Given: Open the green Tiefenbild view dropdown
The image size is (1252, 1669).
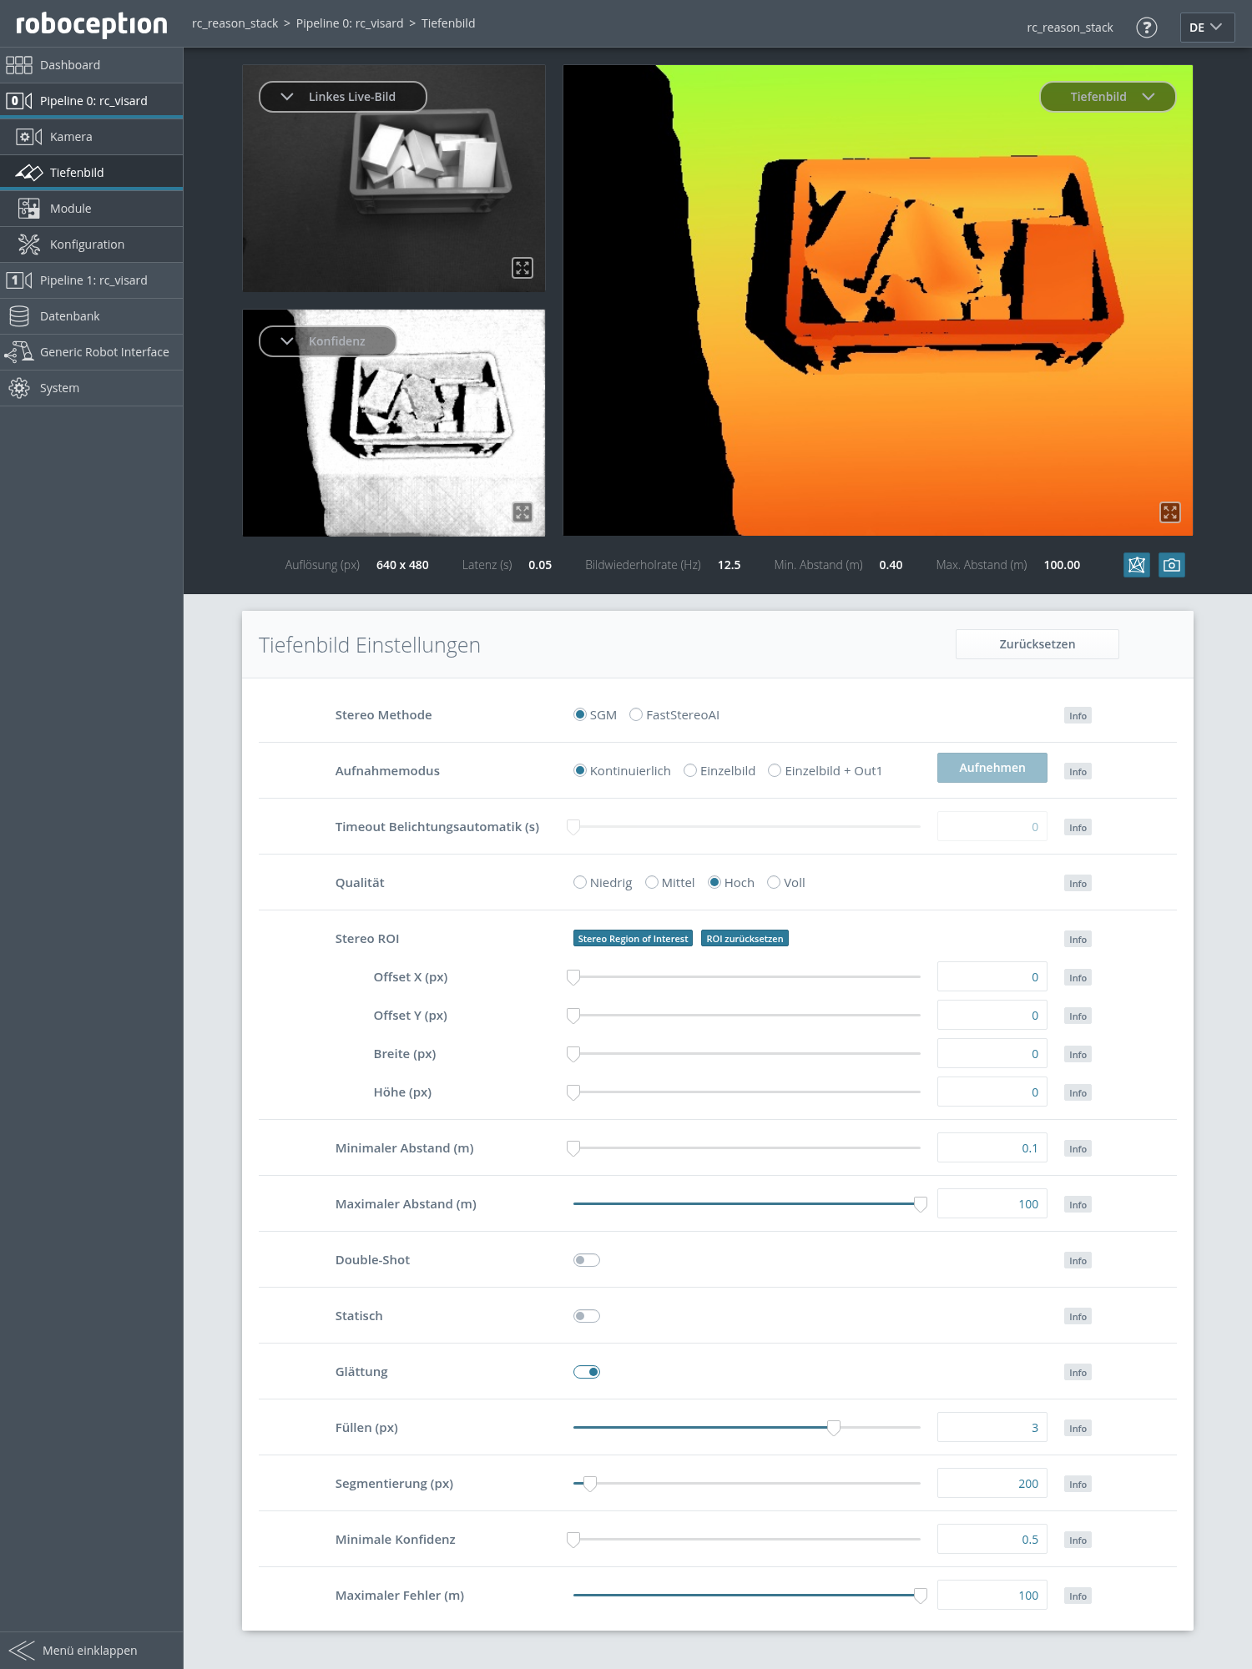Looking at the screenshot, I should pos(1108,97).
